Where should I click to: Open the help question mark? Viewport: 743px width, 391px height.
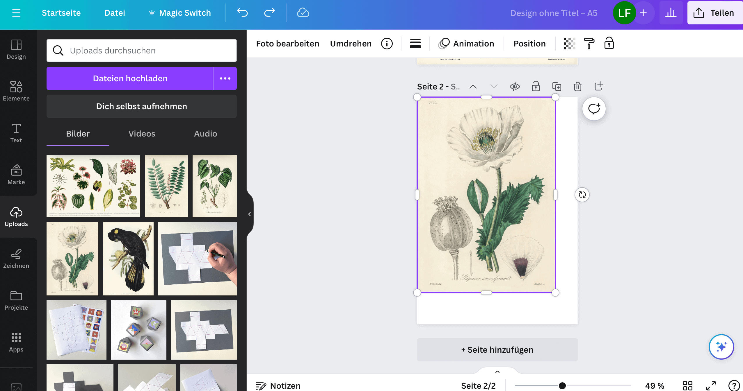point(734,386)
